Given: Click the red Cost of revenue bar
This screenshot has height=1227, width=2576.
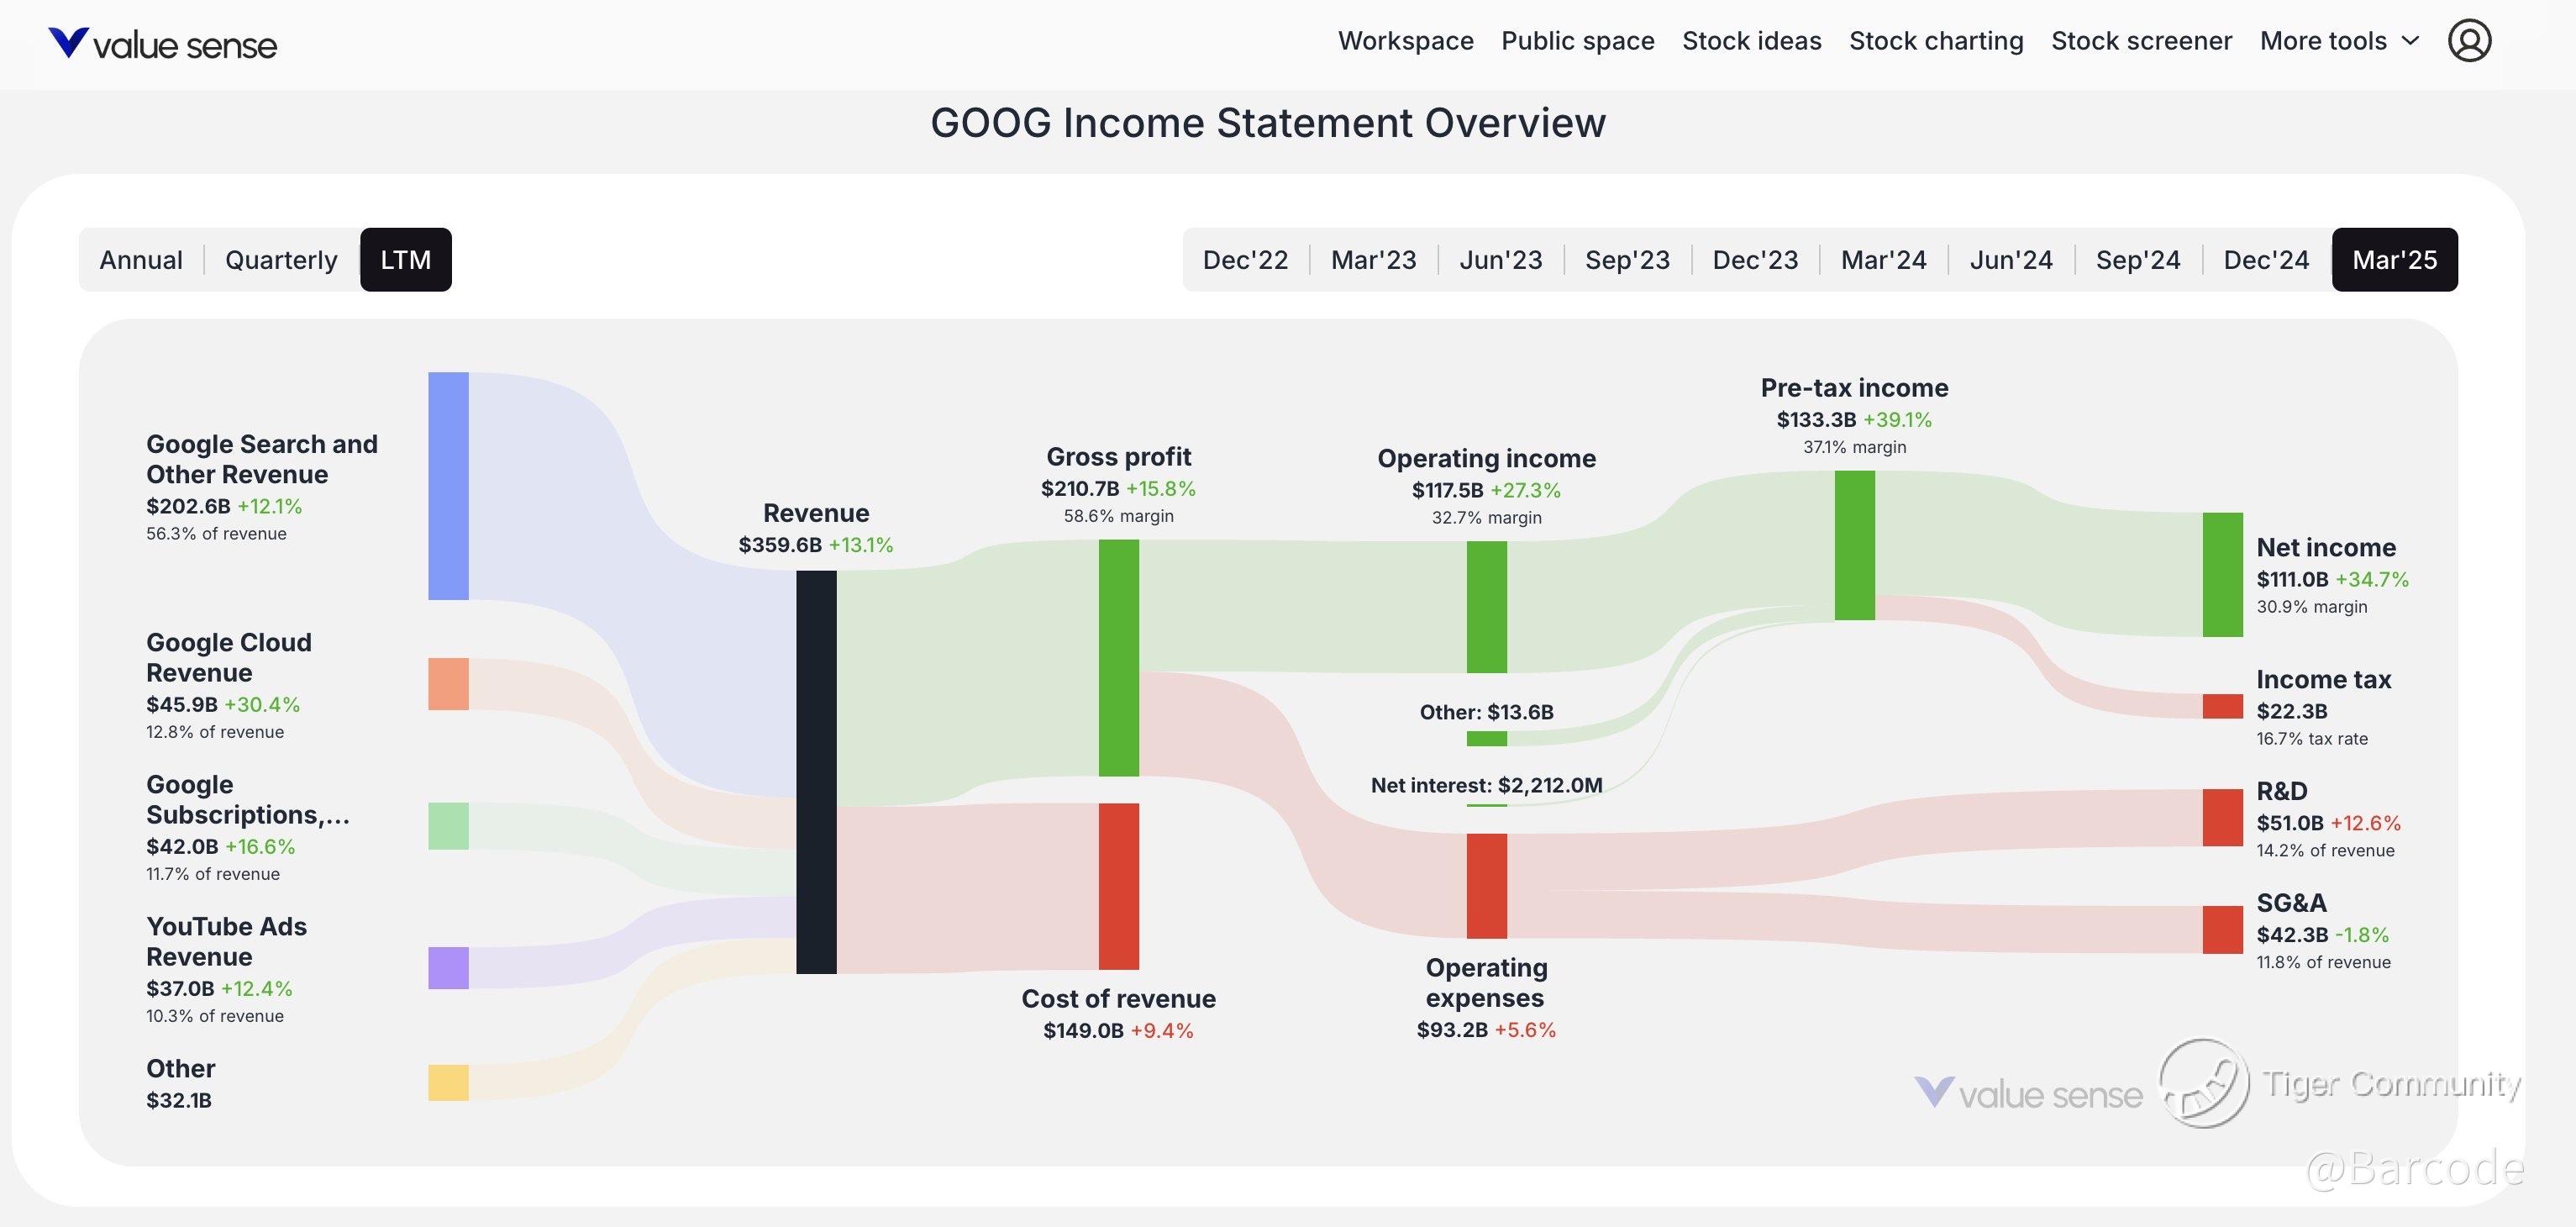Looking at the screenshot, I should pos(1118,886).
